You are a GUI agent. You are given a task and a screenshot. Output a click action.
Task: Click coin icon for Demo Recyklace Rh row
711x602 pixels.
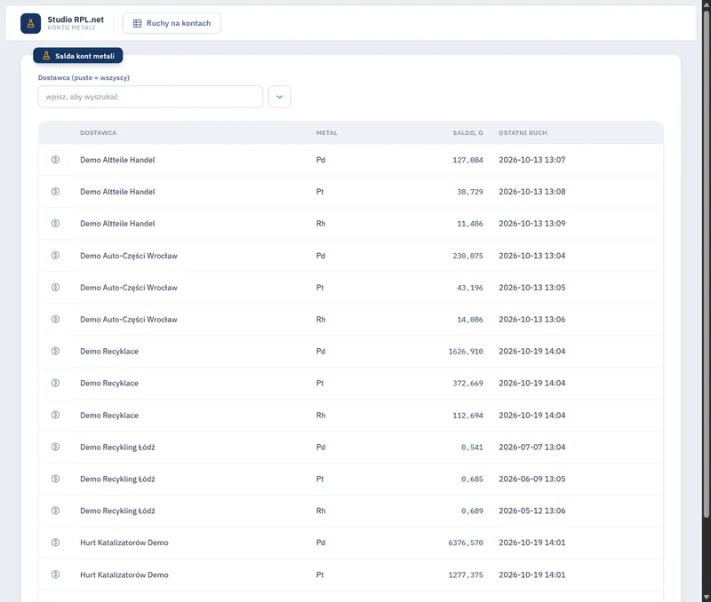coord(55,415)
